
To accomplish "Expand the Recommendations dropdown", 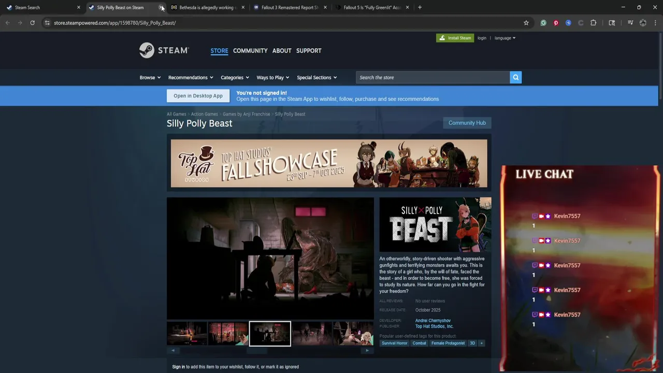I will point(191,77).
